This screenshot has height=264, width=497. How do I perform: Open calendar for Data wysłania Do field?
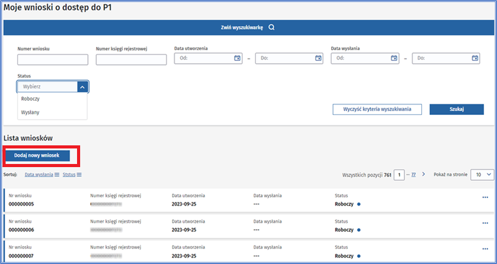click(475, 58)
